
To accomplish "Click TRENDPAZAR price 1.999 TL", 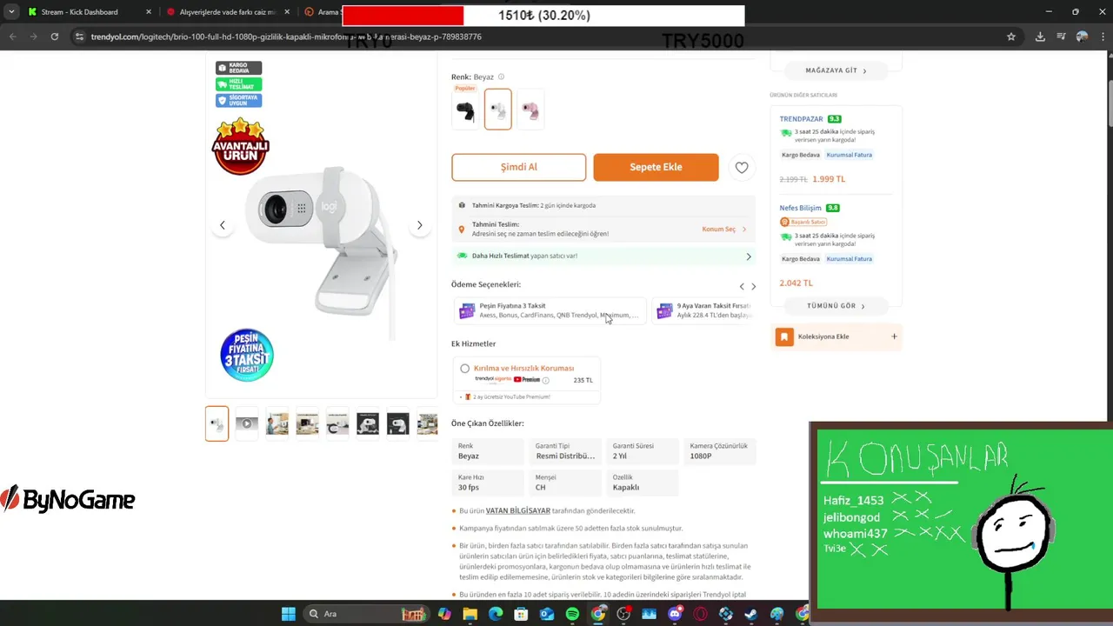I will tap(829, 179).
